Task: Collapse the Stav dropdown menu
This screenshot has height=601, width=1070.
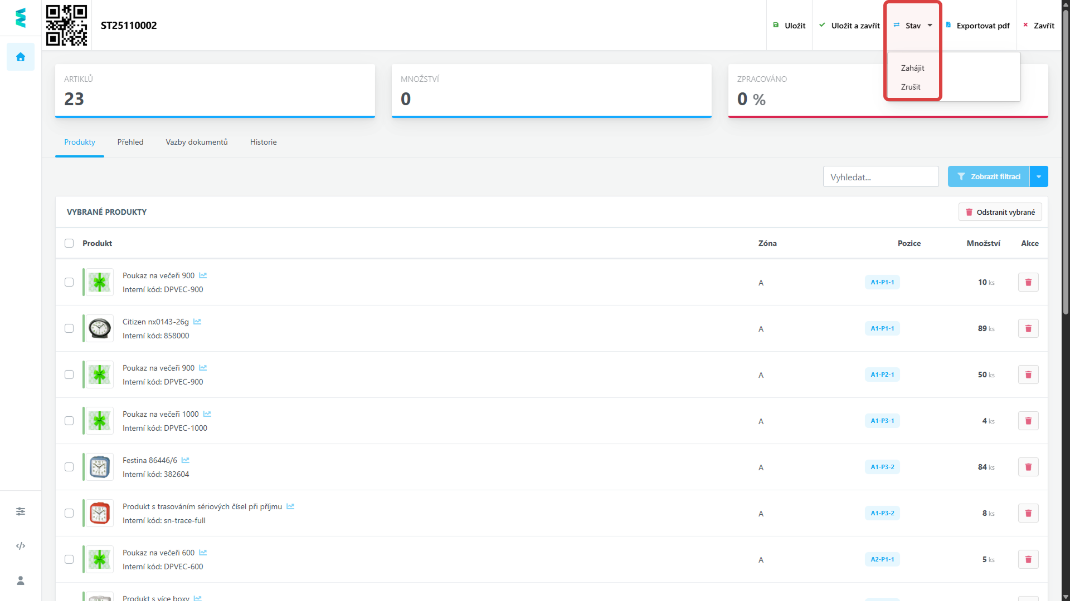Action: click(913, 26)
